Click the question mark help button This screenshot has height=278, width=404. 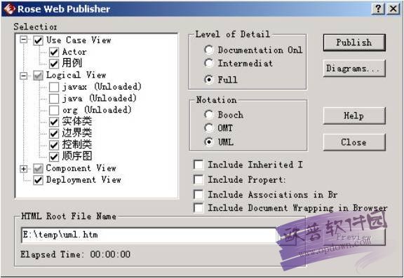[x=378, y=9]
